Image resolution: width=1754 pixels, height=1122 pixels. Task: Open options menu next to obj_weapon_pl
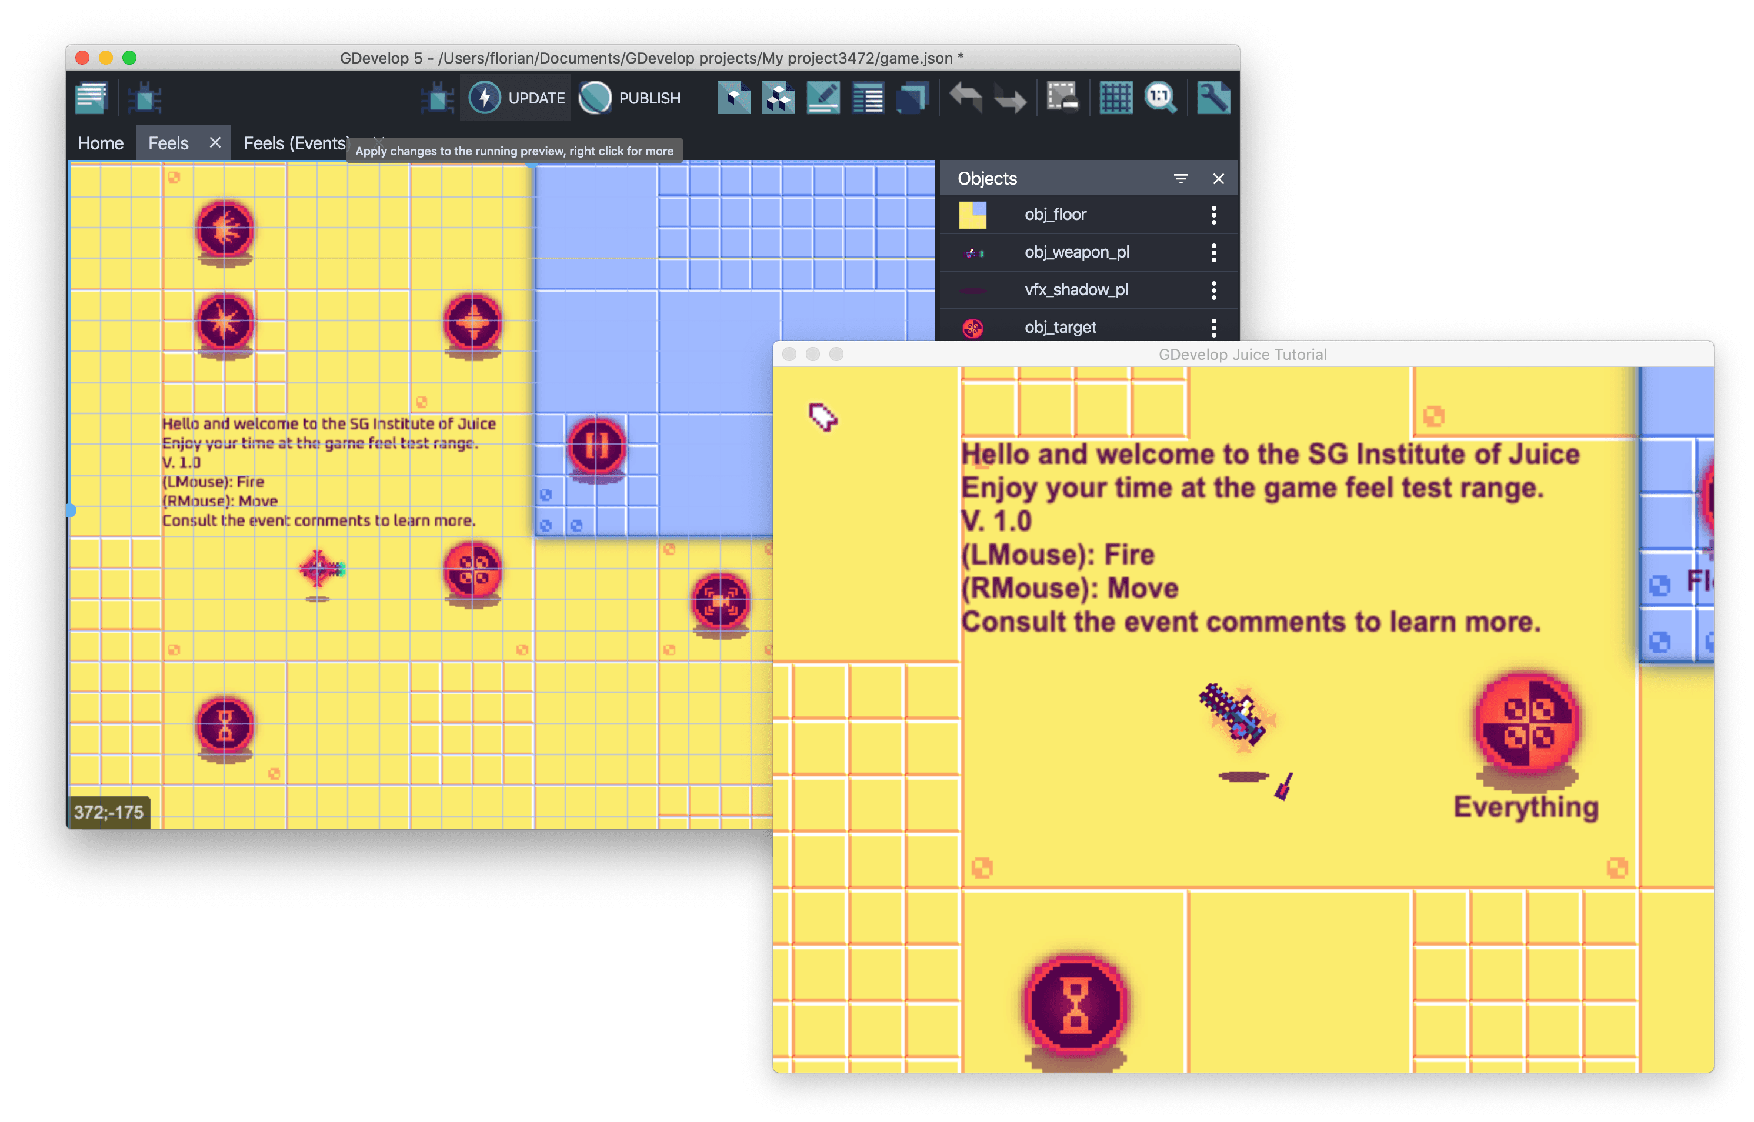click(x=1213, y=252)
